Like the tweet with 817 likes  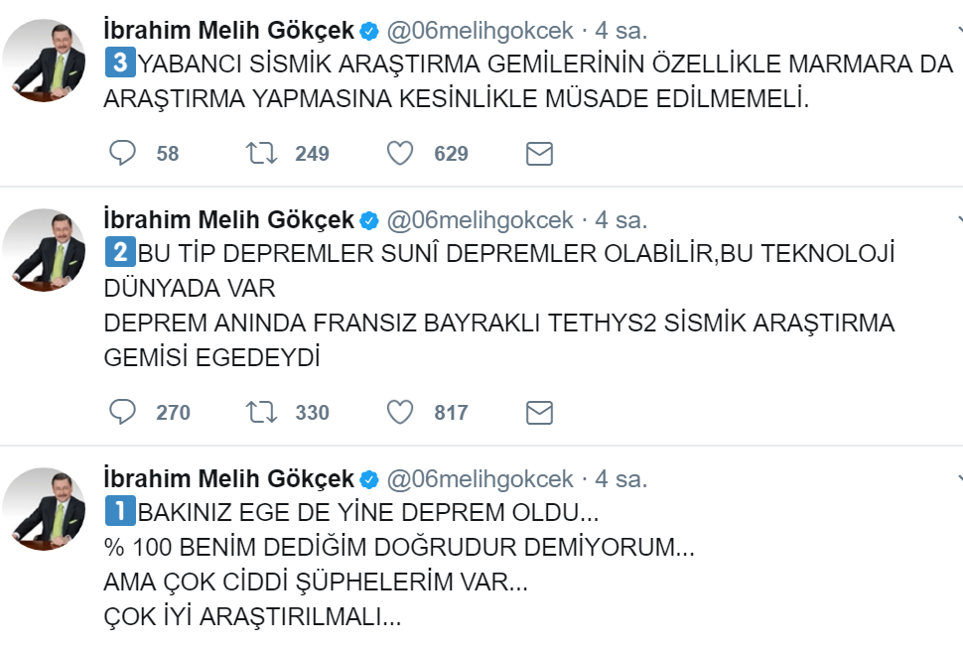click(399, 412)
